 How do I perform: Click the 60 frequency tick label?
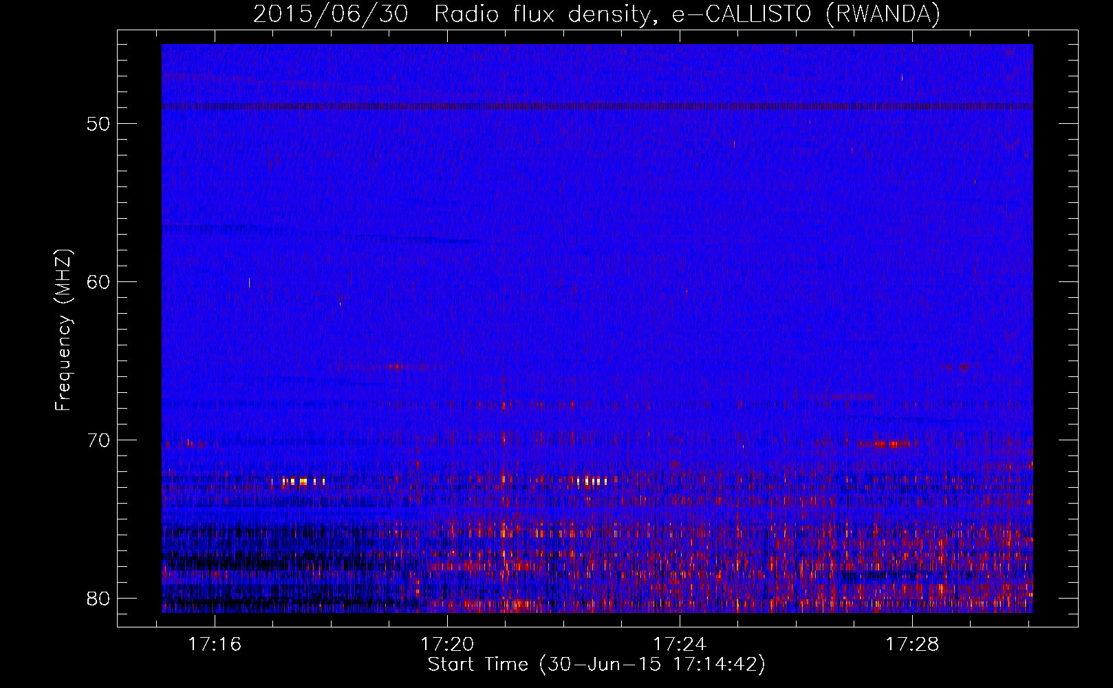[99, 282]
